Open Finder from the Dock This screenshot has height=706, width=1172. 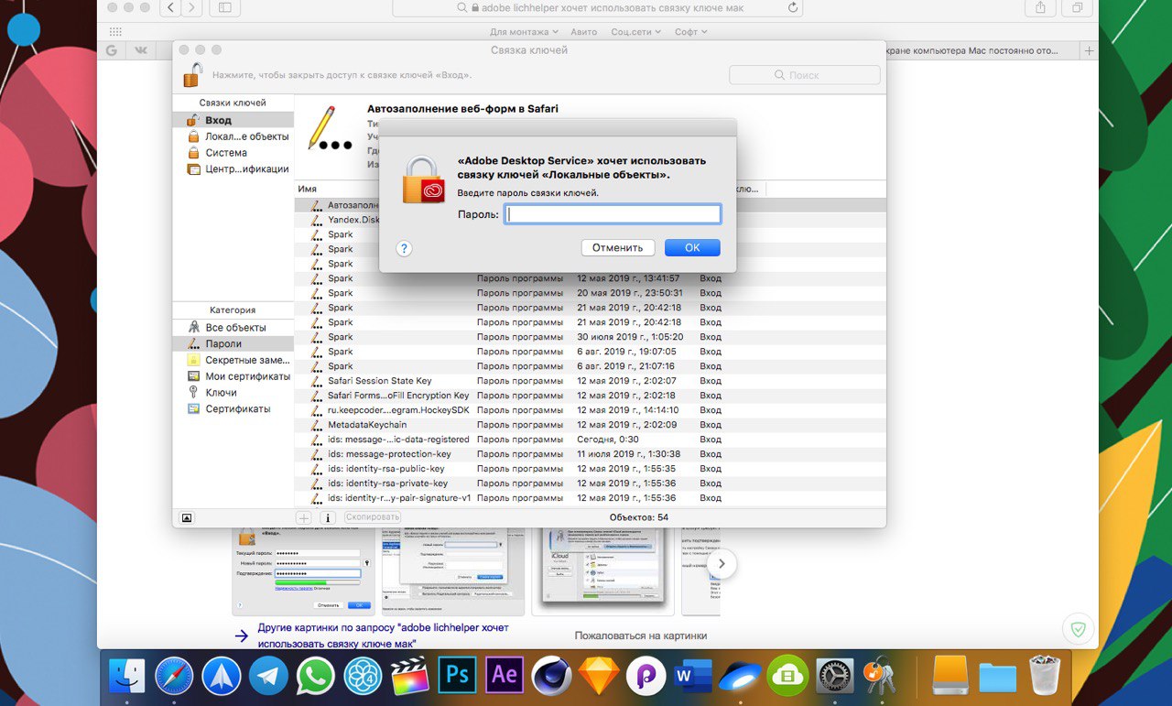coord(127,677)
